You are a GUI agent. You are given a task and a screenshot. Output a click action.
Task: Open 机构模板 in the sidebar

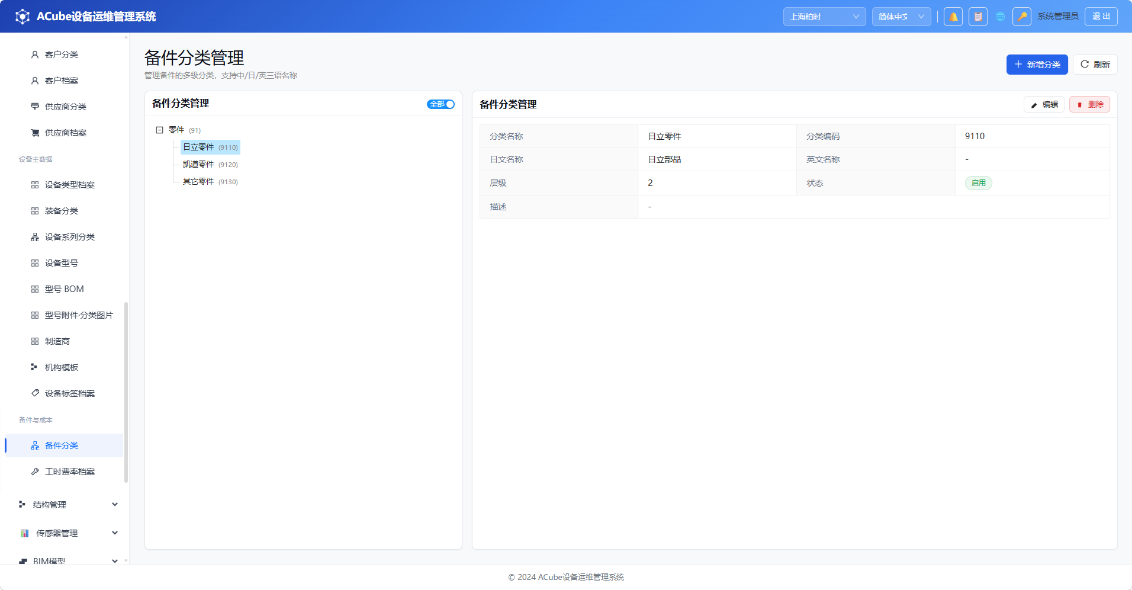pos(64,367)
